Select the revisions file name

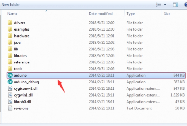21,108
